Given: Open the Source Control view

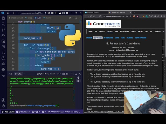Looking at the screenshot, I should pos(3,30).
